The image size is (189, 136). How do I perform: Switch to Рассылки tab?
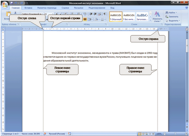click(79, 8)
